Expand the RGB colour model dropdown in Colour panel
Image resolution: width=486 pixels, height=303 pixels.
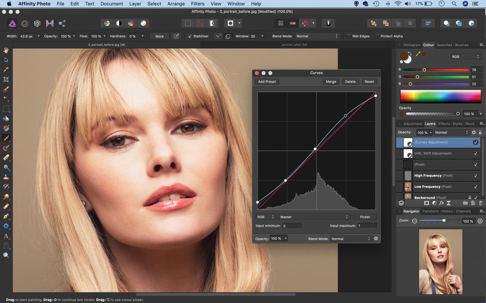(x=466, y=57)
